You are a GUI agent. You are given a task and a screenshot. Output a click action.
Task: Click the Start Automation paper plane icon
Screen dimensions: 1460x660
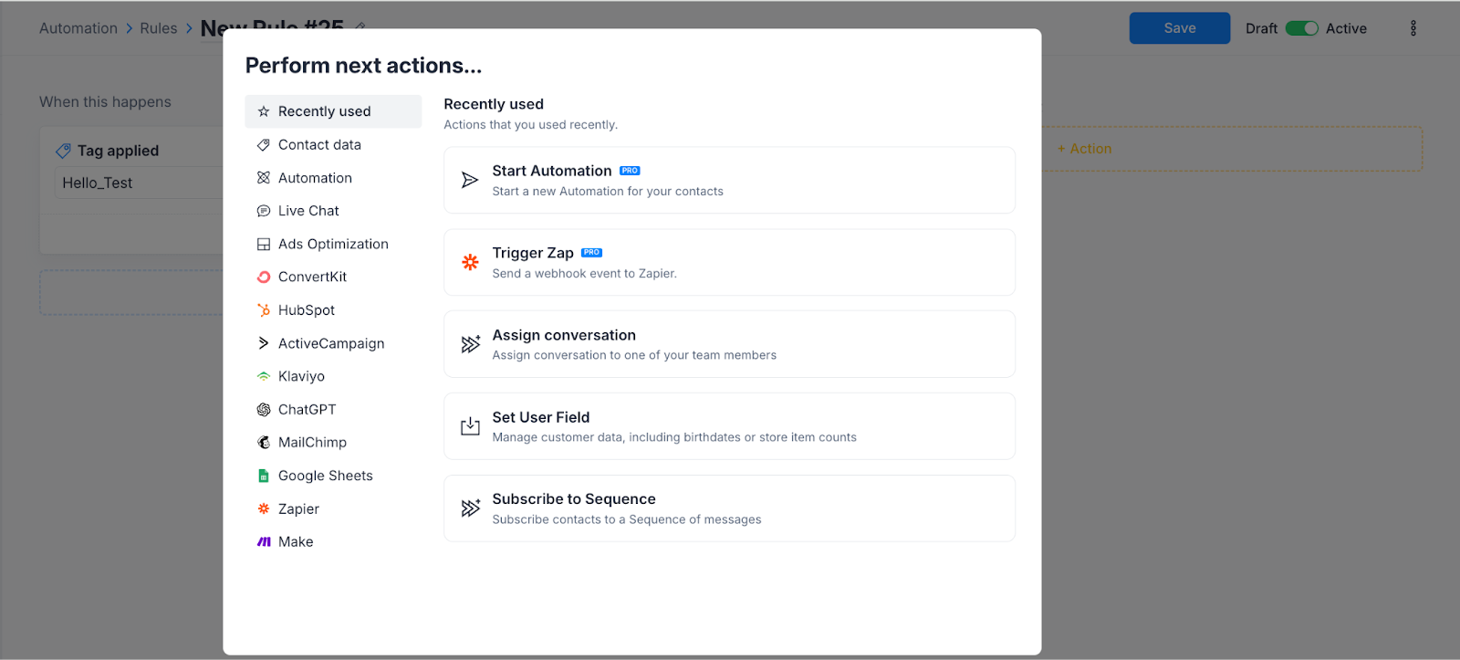point(470,180)
